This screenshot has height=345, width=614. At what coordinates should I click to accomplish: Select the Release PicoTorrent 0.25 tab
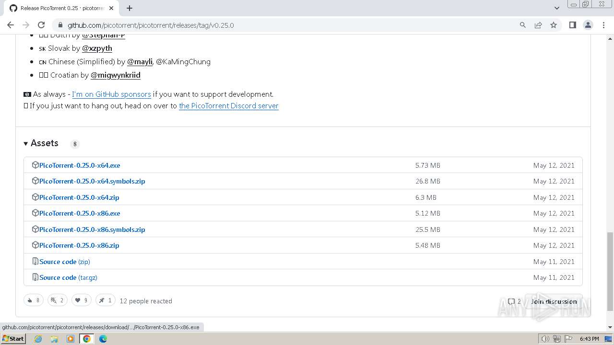click(x=62, y=8)
